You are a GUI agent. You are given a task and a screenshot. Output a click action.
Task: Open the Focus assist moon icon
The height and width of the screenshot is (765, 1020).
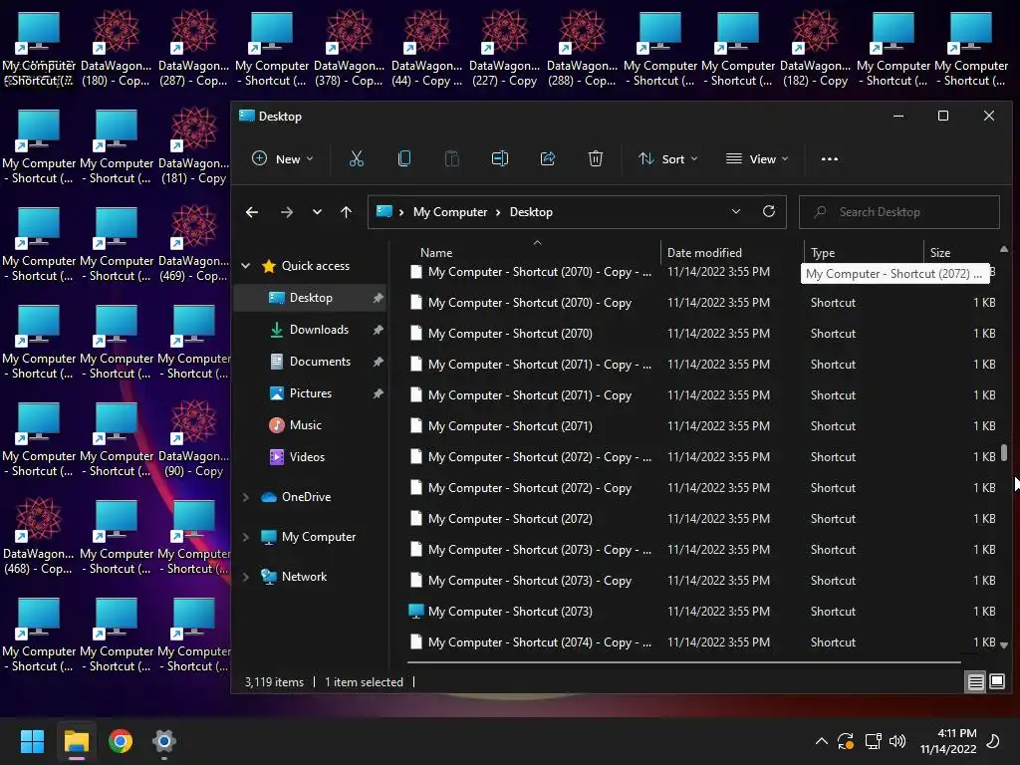coord(993,741)
